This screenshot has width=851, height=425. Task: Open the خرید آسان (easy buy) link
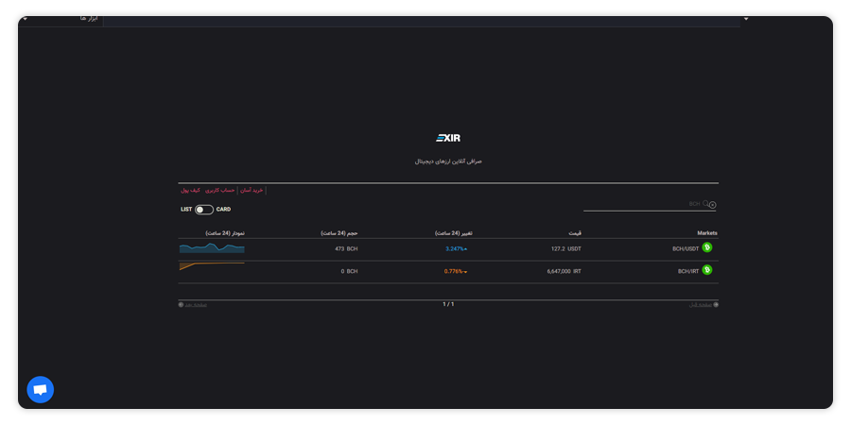[x=252, y=190]
